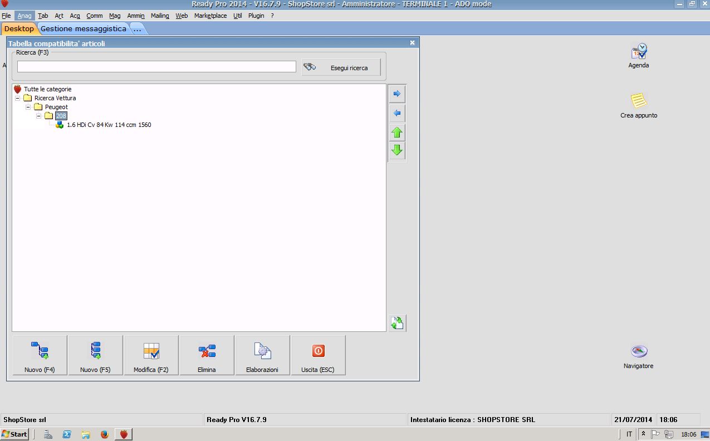
Task: Open the Art menu
Action: tap(59, 16)
